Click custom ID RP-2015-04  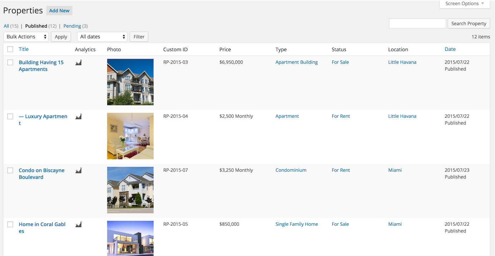click(x=175, y=116)
